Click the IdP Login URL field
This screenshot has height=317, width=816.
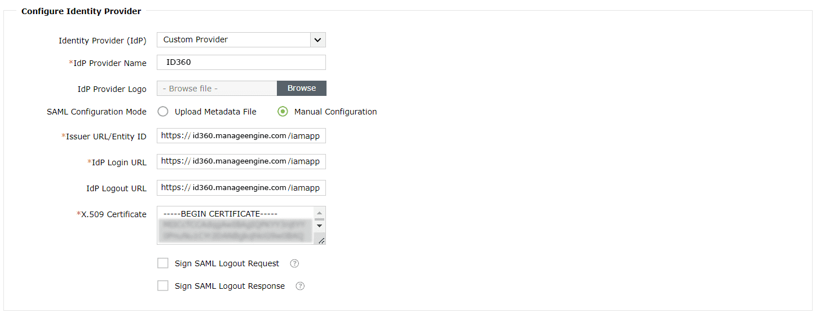click(241, 161)
